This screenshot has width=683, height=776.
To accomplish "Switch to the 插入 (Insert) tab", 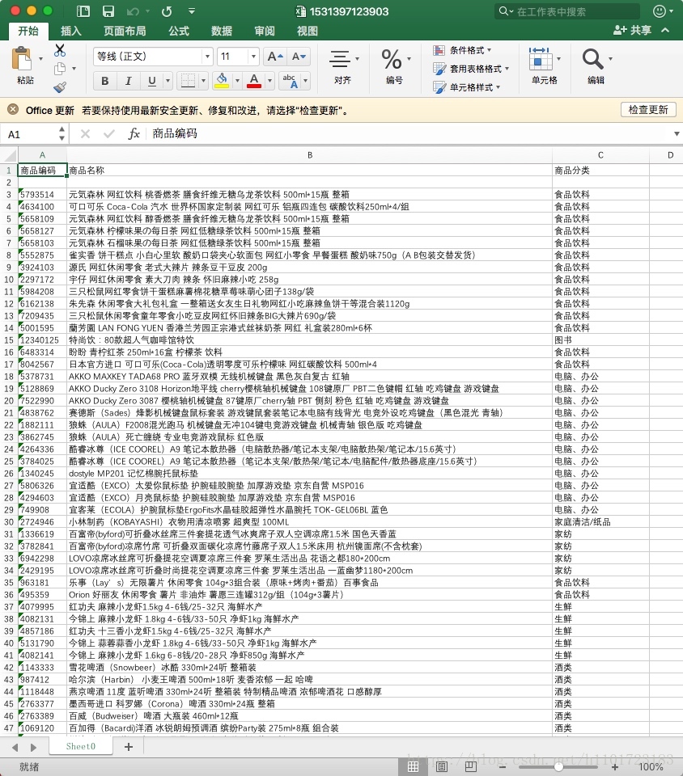I will tap(71, 32).
